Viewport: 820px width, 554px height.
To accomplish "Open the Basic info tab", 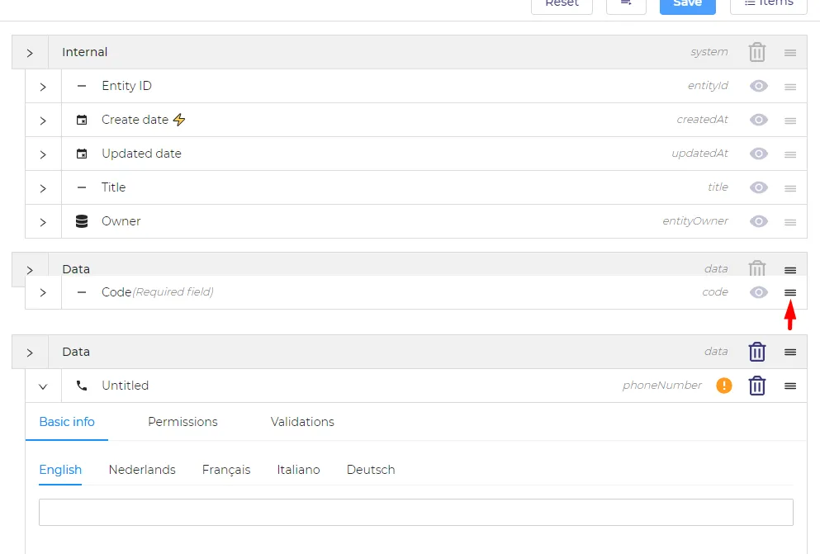I will [67, 422].
